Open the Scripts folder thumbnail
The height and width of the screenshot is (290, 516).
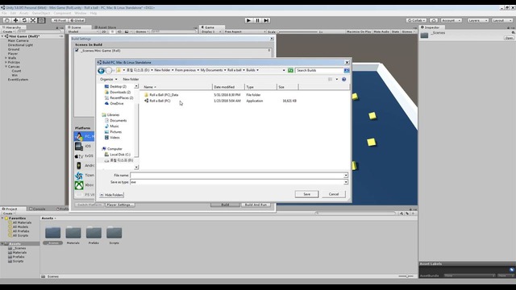[x=114, y=233]
